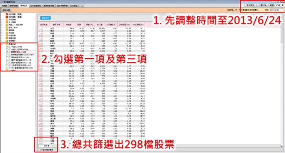Sort by the 漲幅(%) column header
Viewport: 285px width, 153px height.
pos(90,24)
